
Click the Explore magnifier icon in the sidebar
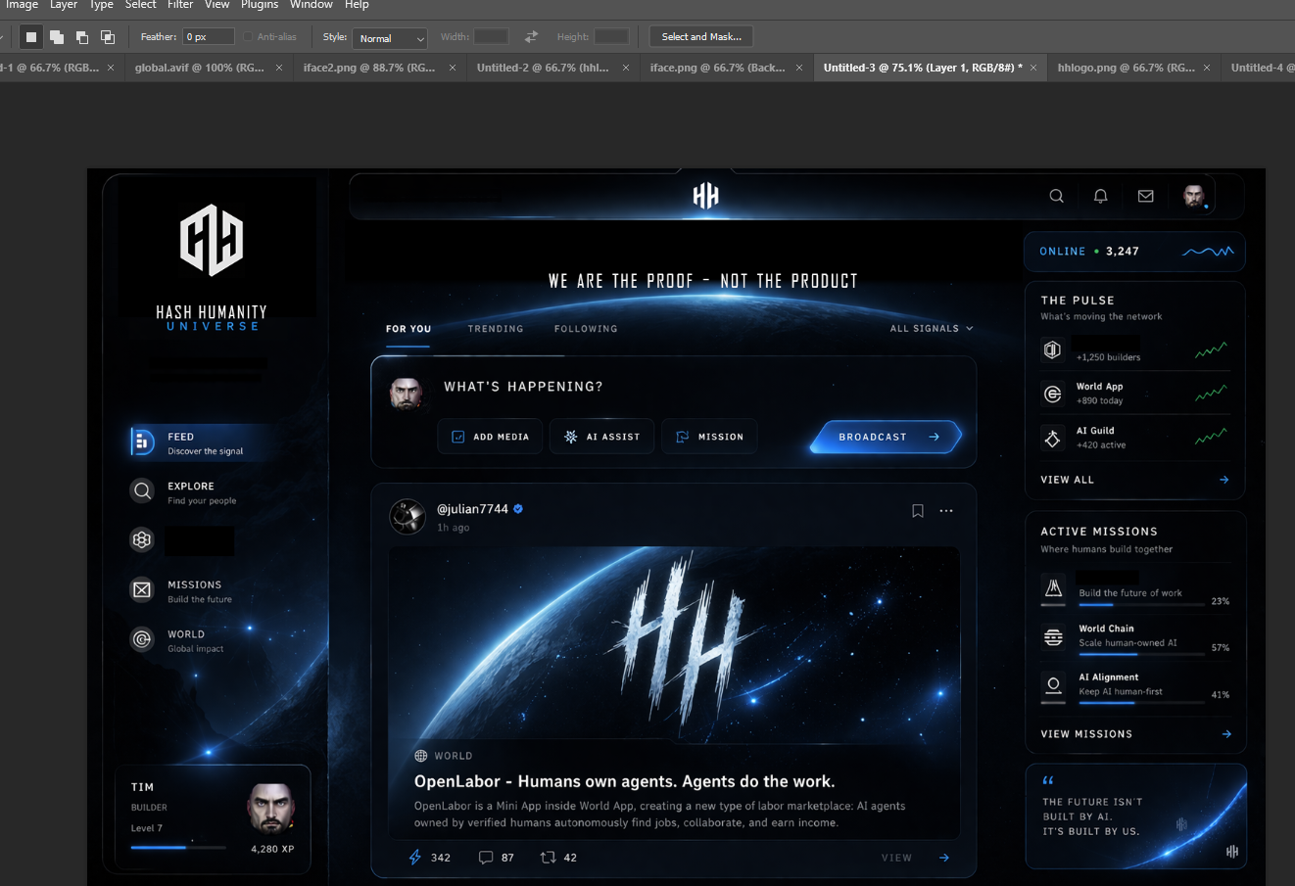click(142, 490)
